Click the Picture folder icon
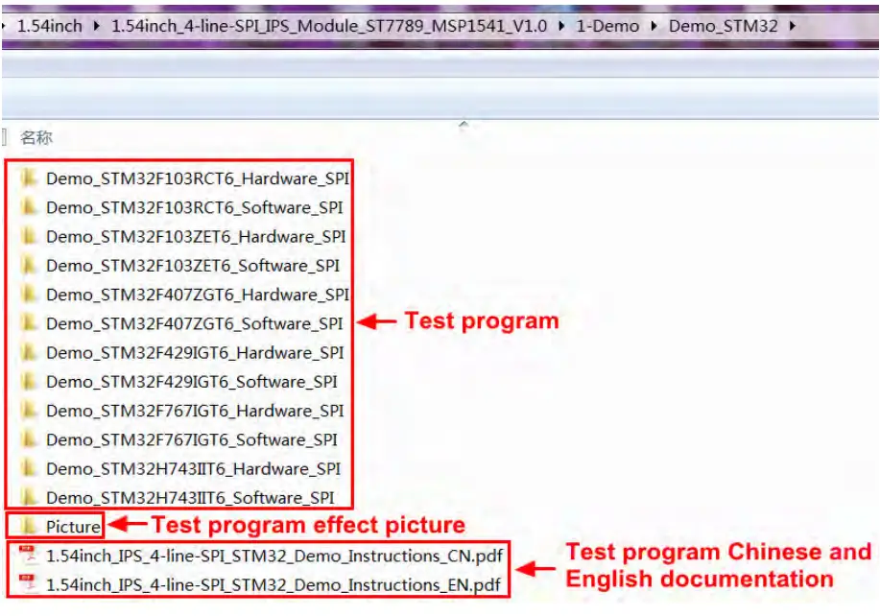The image size is (880, 616). 28,526
